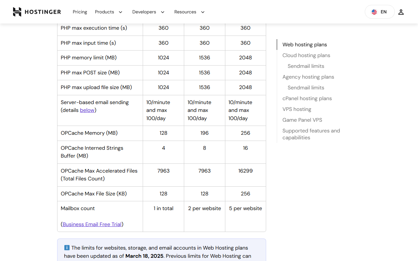The image size is (418, 261).
Task: Click the Hostinger logo
Action: coord(37,12)
